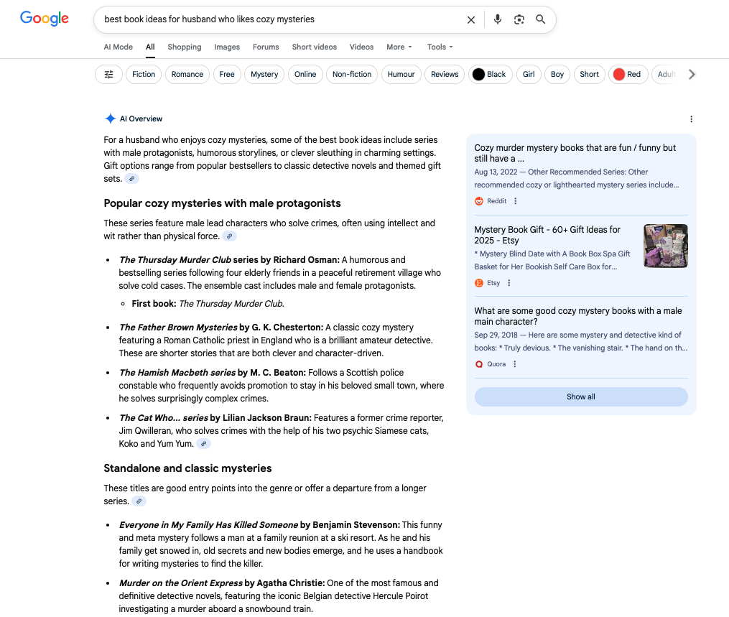The width and height of the screenshot is (729, 617).
Task: Toggle the Fiction filter chip
Action: [144, 75]
